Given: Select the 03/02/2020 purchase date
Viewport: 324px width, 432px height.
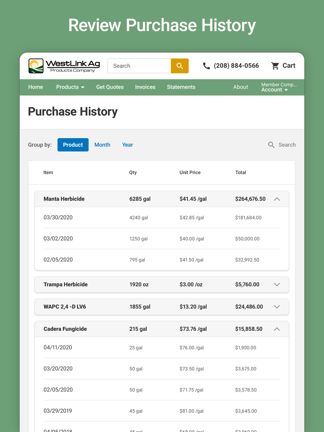Looking at the screenshot, I should coord(58,239).
